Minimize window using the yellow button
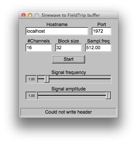Image resolution: width=137 pixels, height=144 pixels. click(30, 15)
